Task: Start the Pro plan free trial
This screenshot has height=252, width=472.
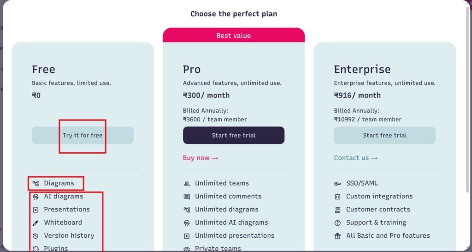Action: coord(234,135)
